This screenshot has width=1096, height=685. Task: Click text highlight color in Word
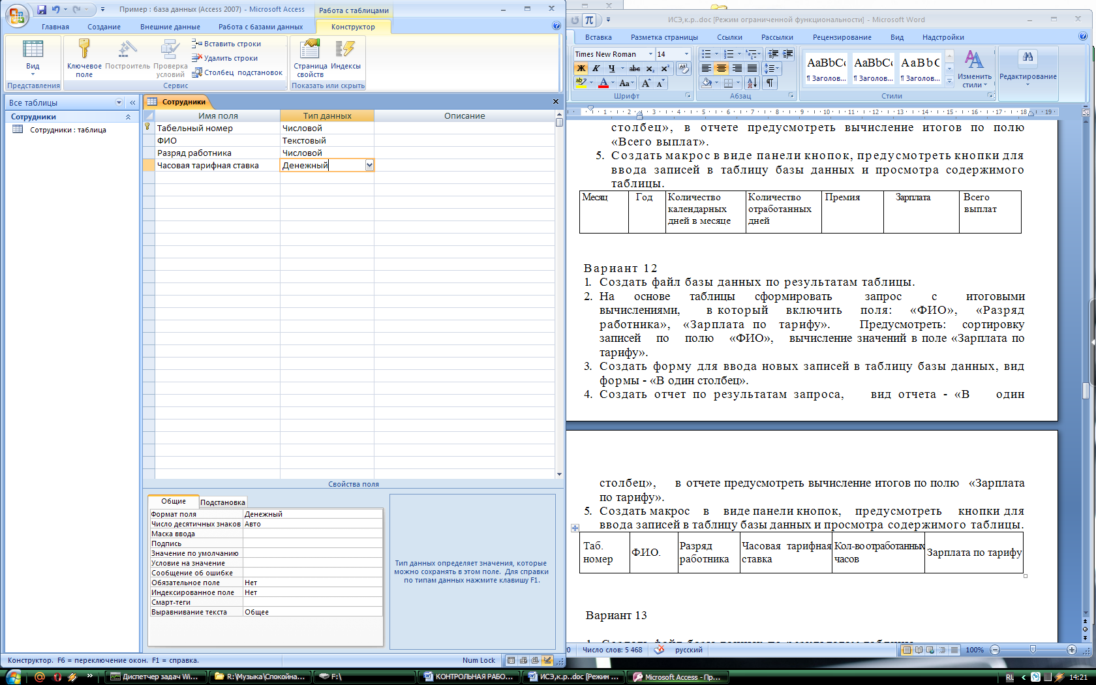click(581, 83)
